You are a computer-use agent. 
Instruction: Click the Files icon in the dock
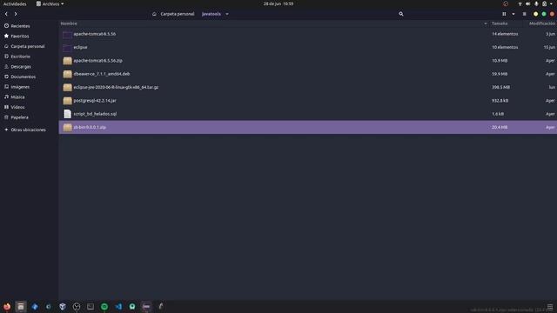click(21, 307)
